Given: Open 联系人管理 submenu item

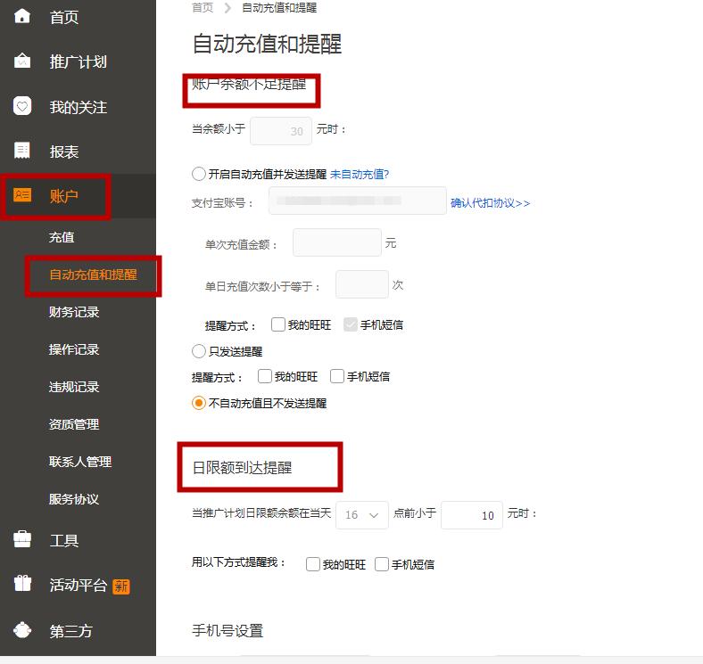Looking at the screenshot, I should click(80, 462).
